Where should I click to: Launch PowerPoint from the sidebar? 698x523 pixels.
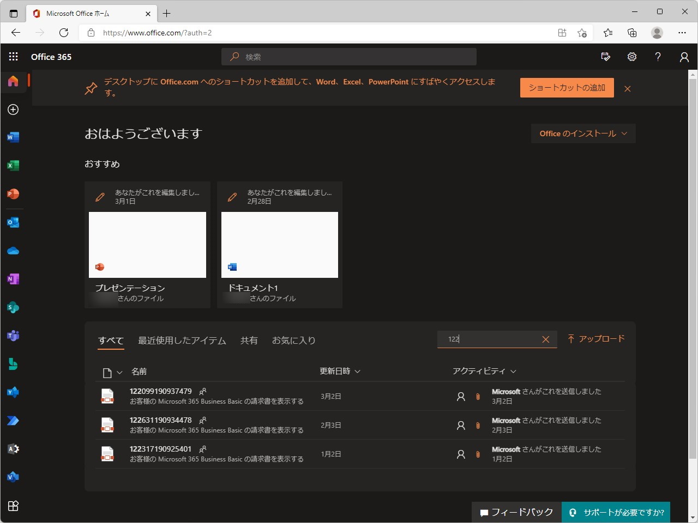[13, 194]
